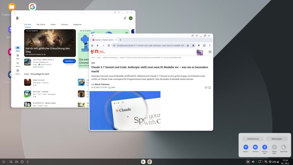Click taskbar search magnifier

[x=11, y=162]
